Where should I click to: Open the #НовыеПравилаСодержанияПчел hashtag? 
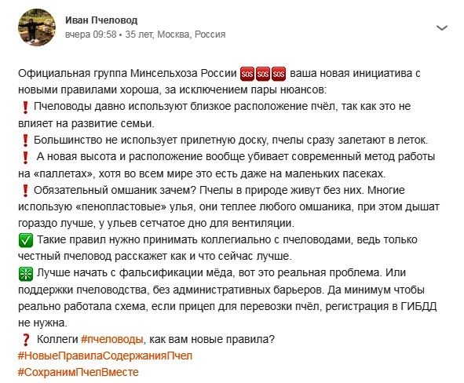tap(105, 356)
